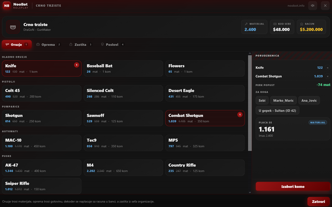Add Flowers to the order

[x=205, y=68]
